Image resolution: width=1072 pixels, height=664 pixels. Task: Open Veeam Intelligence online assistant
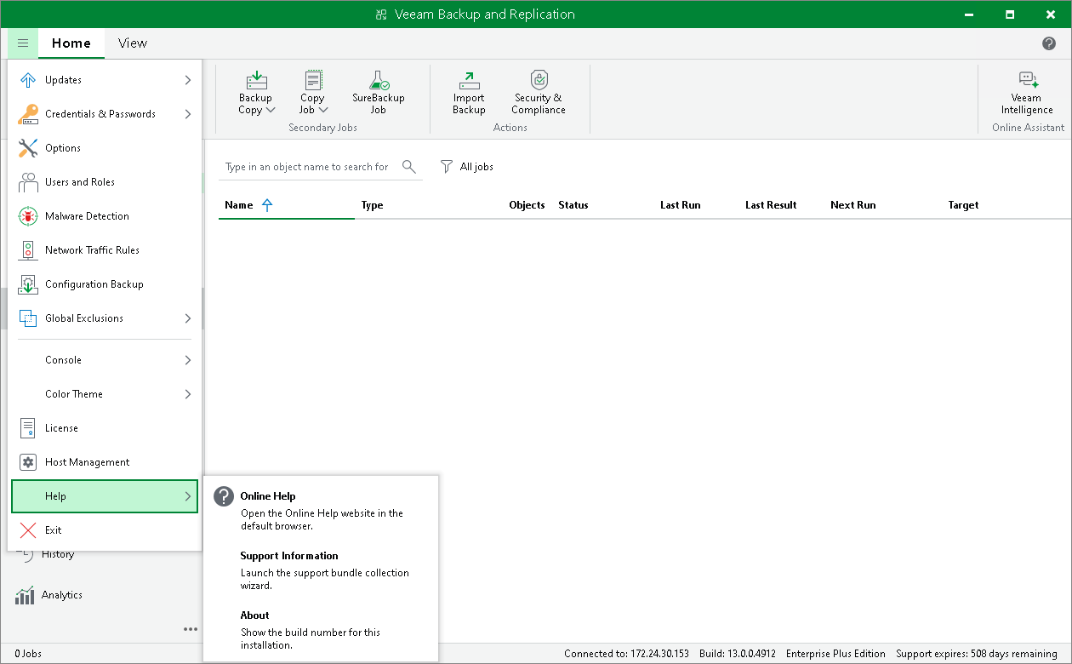coord(1027,93)
